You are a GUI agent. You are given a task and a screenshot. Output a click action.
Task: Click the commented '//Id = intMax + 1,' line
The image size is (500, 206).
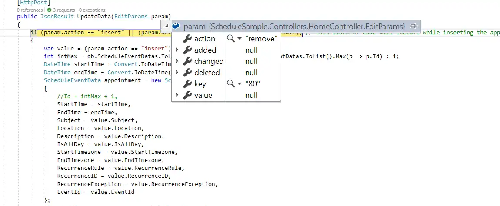click(87, 96)
